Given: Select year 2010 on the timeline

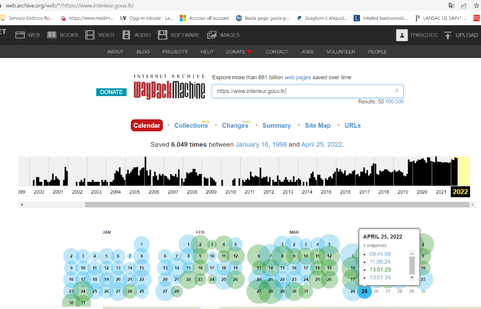Looking at the screenshot, I should 231,192.
